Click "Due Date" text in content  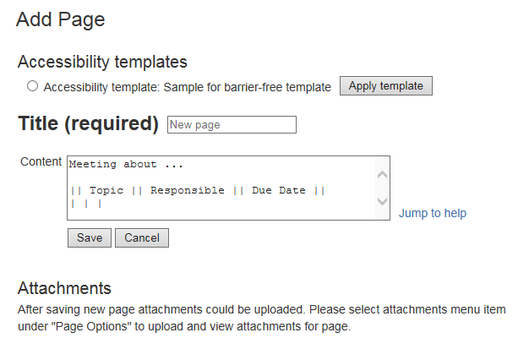pos(279,191)
